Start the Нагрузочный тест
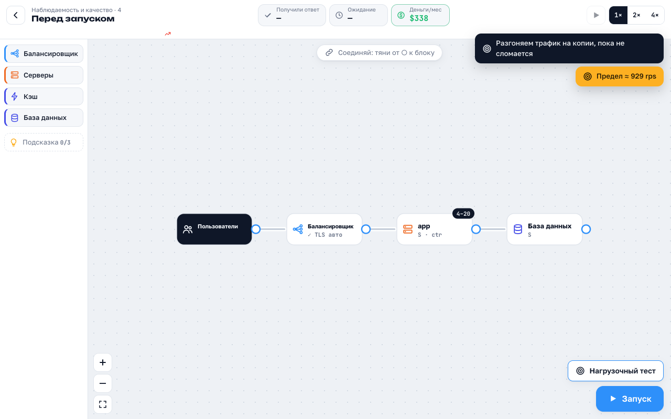This screenshot has width=671, height=419. (615, 371)
